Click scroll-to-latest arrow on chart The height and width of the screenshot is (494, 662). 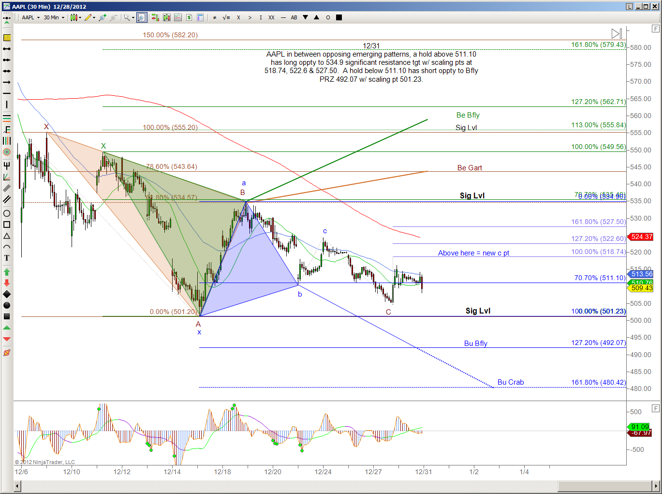[x=617, y=33]
